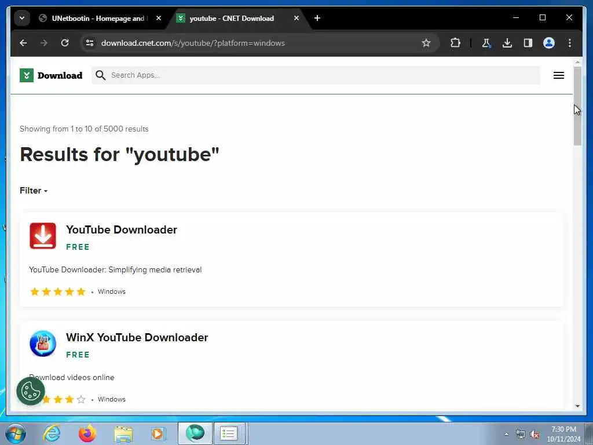Click the 'Results for "youtube"' heading

119,154
